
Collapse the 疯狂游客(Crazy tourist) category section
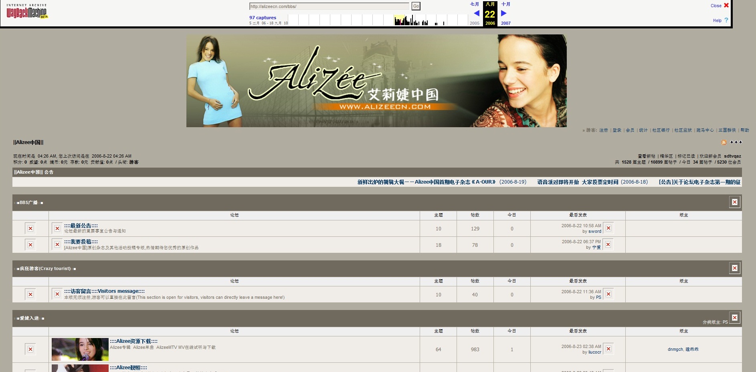click(735, 268)
